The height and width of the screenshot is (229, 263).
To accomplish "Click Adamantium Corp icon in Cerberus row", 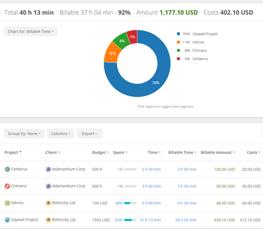I will tap(49, 169).
